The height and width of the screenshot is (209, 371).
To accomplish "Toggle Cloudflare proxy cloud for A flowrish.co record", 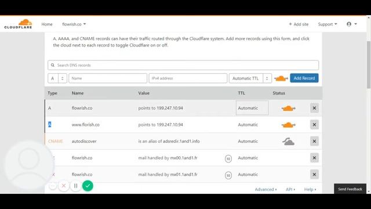I will [x=288, y=109].
